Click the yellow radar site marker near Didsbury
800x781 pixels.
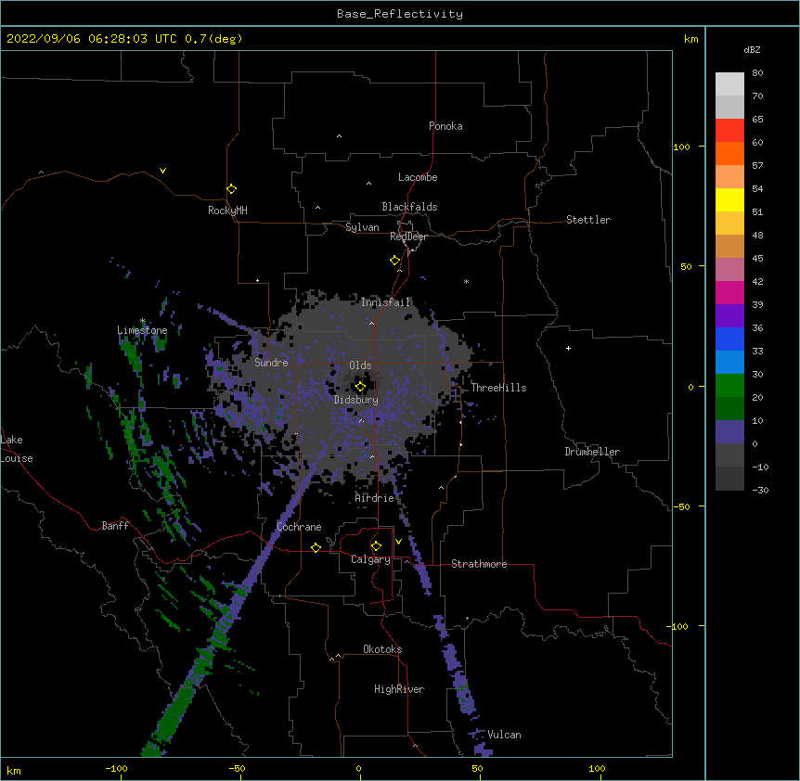pos(360,387)
